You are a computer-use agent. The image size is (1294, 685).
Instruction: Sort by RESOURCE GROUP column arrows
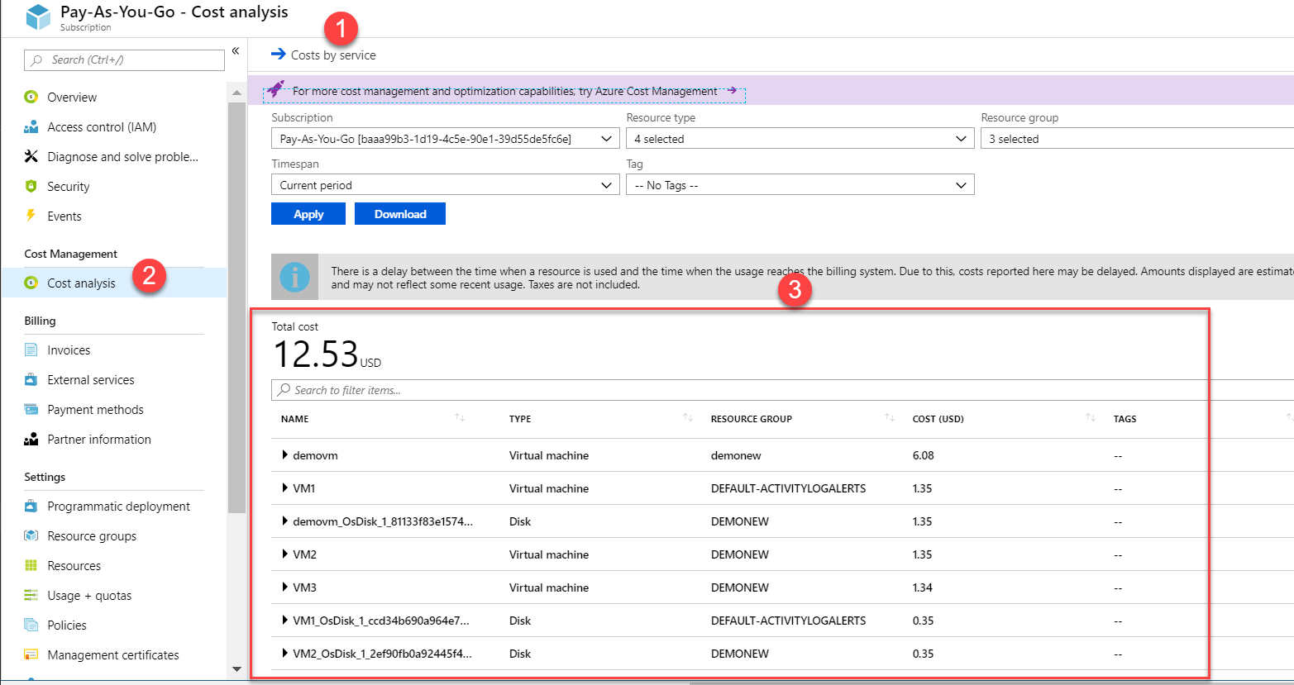890,418
